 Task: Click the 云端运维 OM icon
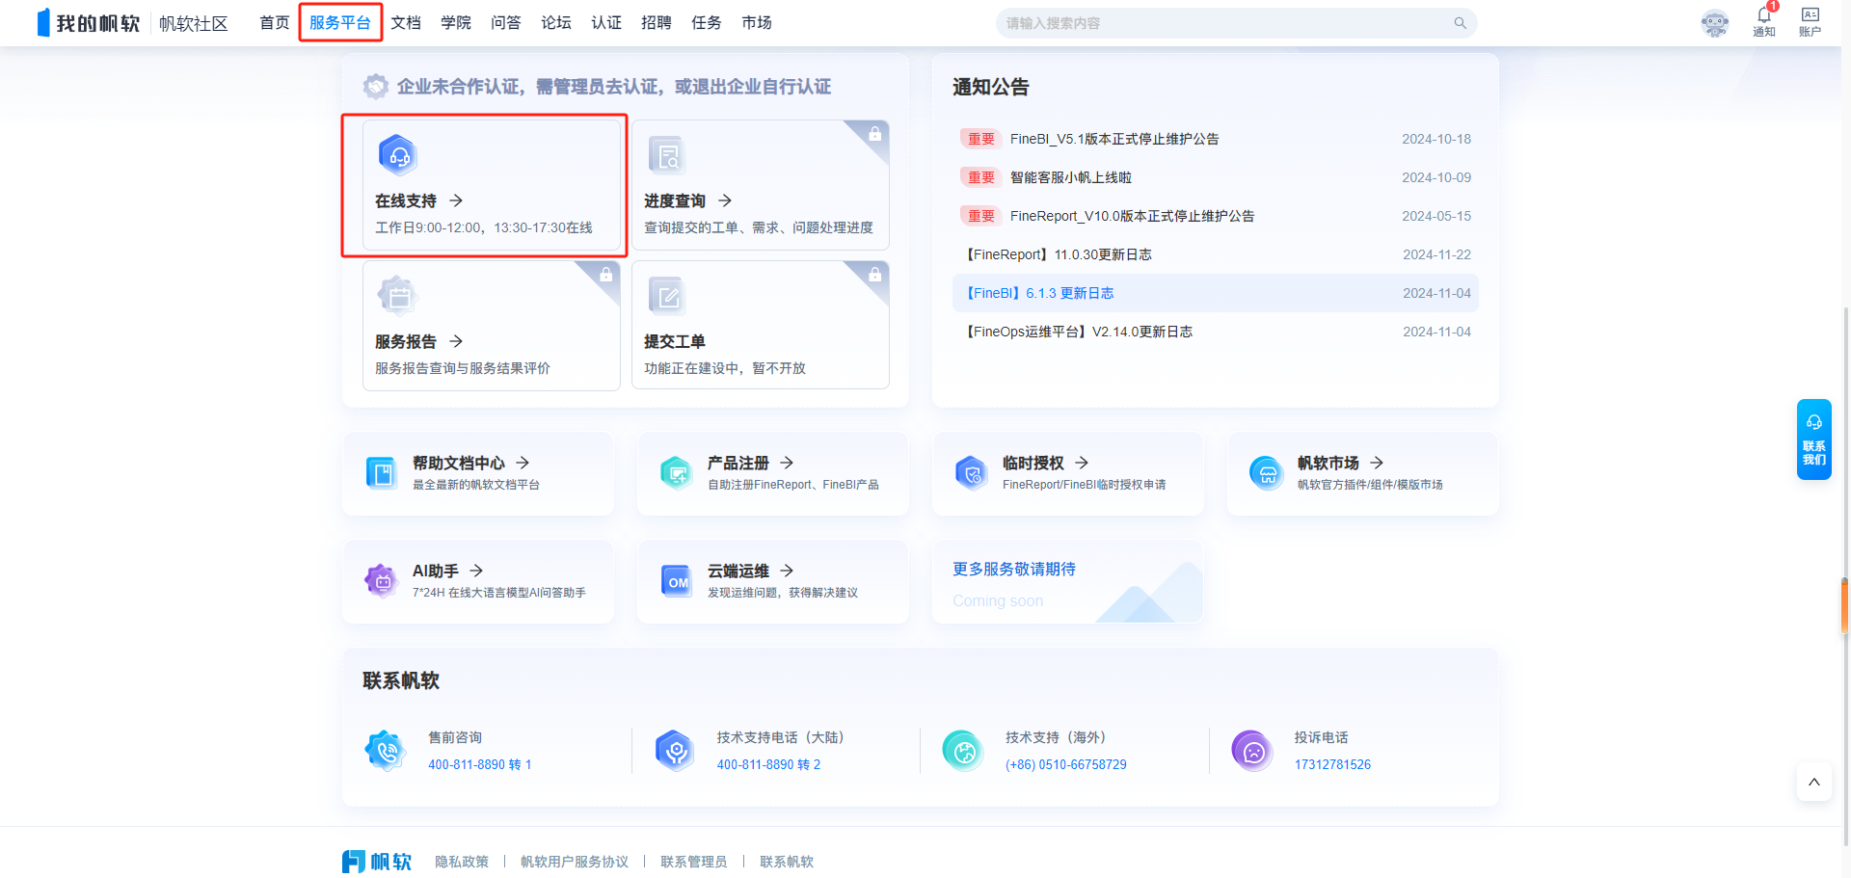pos(676,580)
